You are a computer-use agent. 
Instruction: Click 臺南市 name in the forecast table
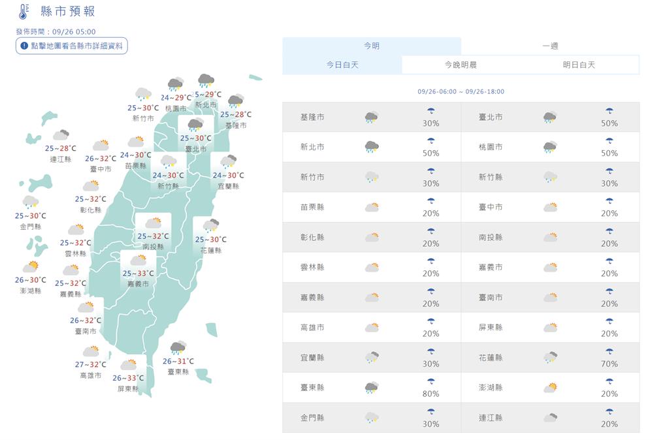click(491, 298)
